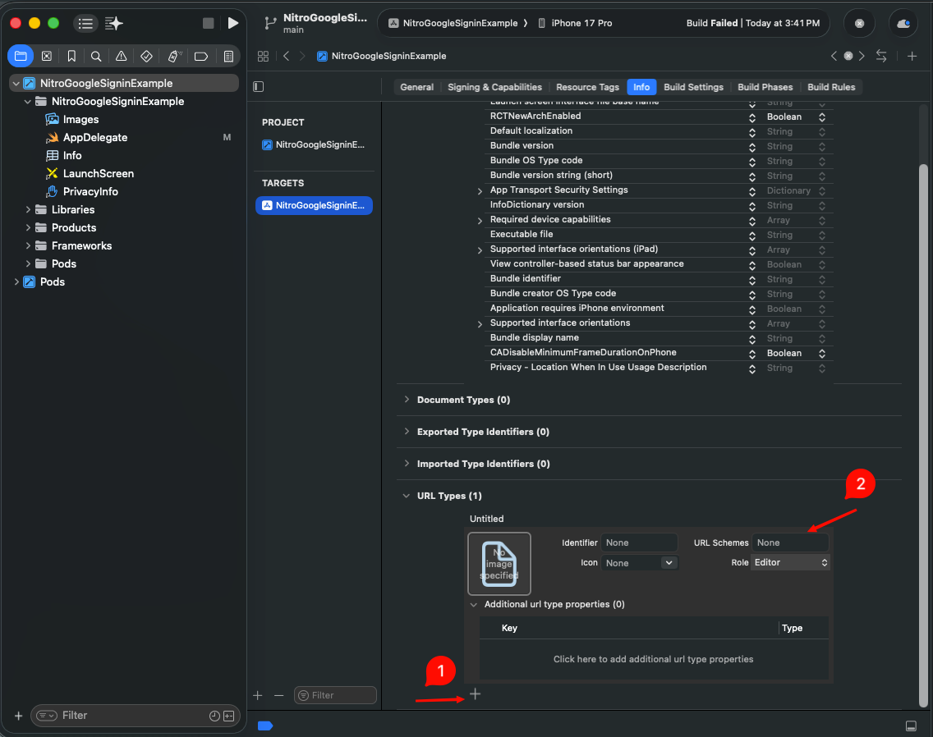Switch to Resource Tags tab

(587, 87)
